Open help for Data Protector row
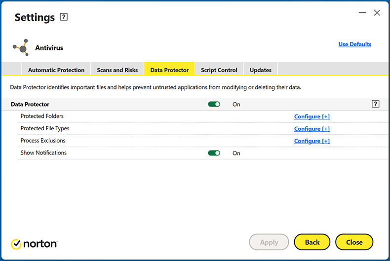390x261 pixels. point(375,104)
